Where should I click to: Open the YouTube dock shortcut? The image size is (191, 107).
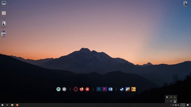tap(87, 89)
